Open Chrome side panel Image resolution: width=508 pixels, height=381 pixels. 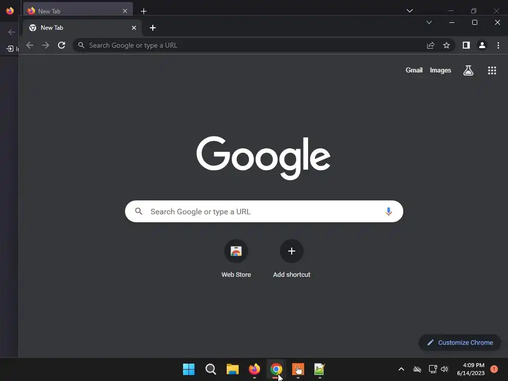(x=466, y=45)
